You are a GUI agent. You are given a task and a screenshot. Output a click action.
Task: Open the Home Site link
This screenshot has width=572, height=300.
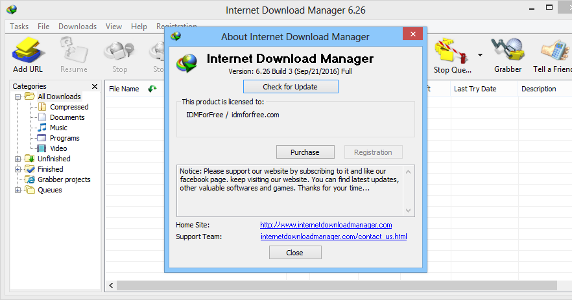point(326,225)
